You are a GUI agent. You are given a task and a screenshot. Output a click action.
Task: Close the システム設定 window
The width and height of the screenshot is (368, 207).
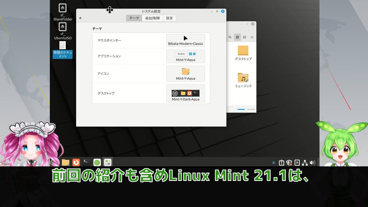coord(223,11)
